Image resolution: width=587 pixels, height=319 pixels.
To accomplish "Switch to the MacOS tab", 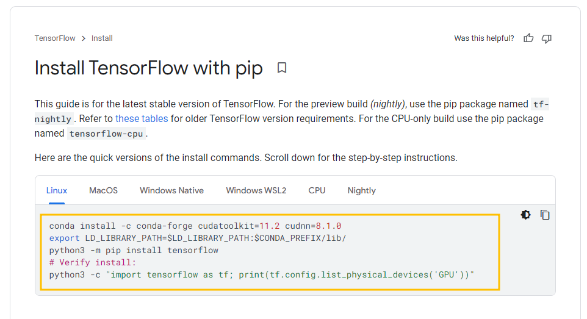I will click(x=103, y=190).
